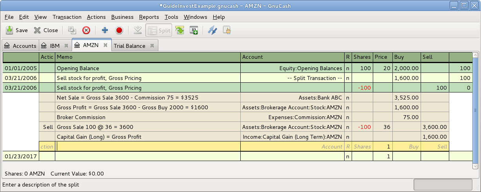This screenshot has width=481, height=192.
Task: Click the Delete transaction red X icon
Action: (86, 30)
